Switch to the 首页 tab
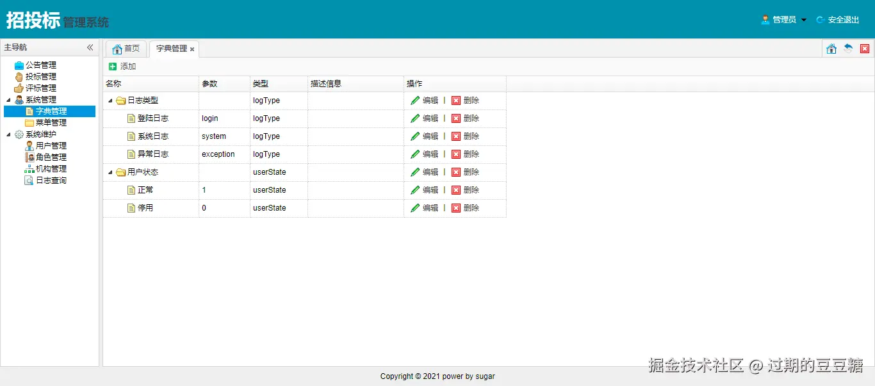This screenshot has height=386, width=875. (x=126, y=49)
